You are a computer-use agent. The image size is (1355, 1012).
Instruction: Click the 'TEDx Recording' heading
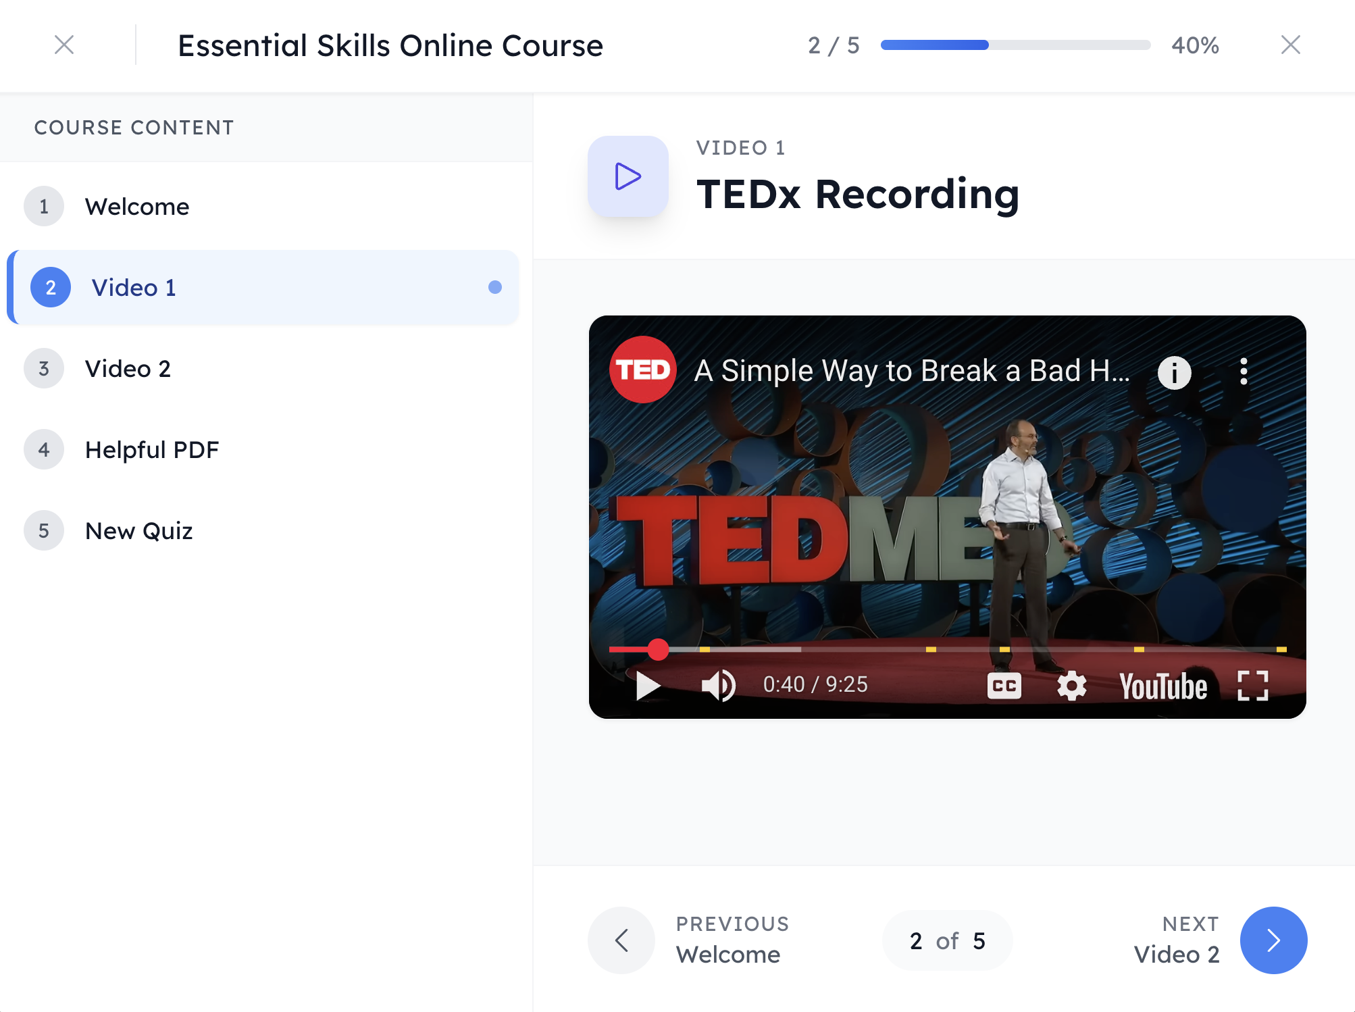click(858, 195)
